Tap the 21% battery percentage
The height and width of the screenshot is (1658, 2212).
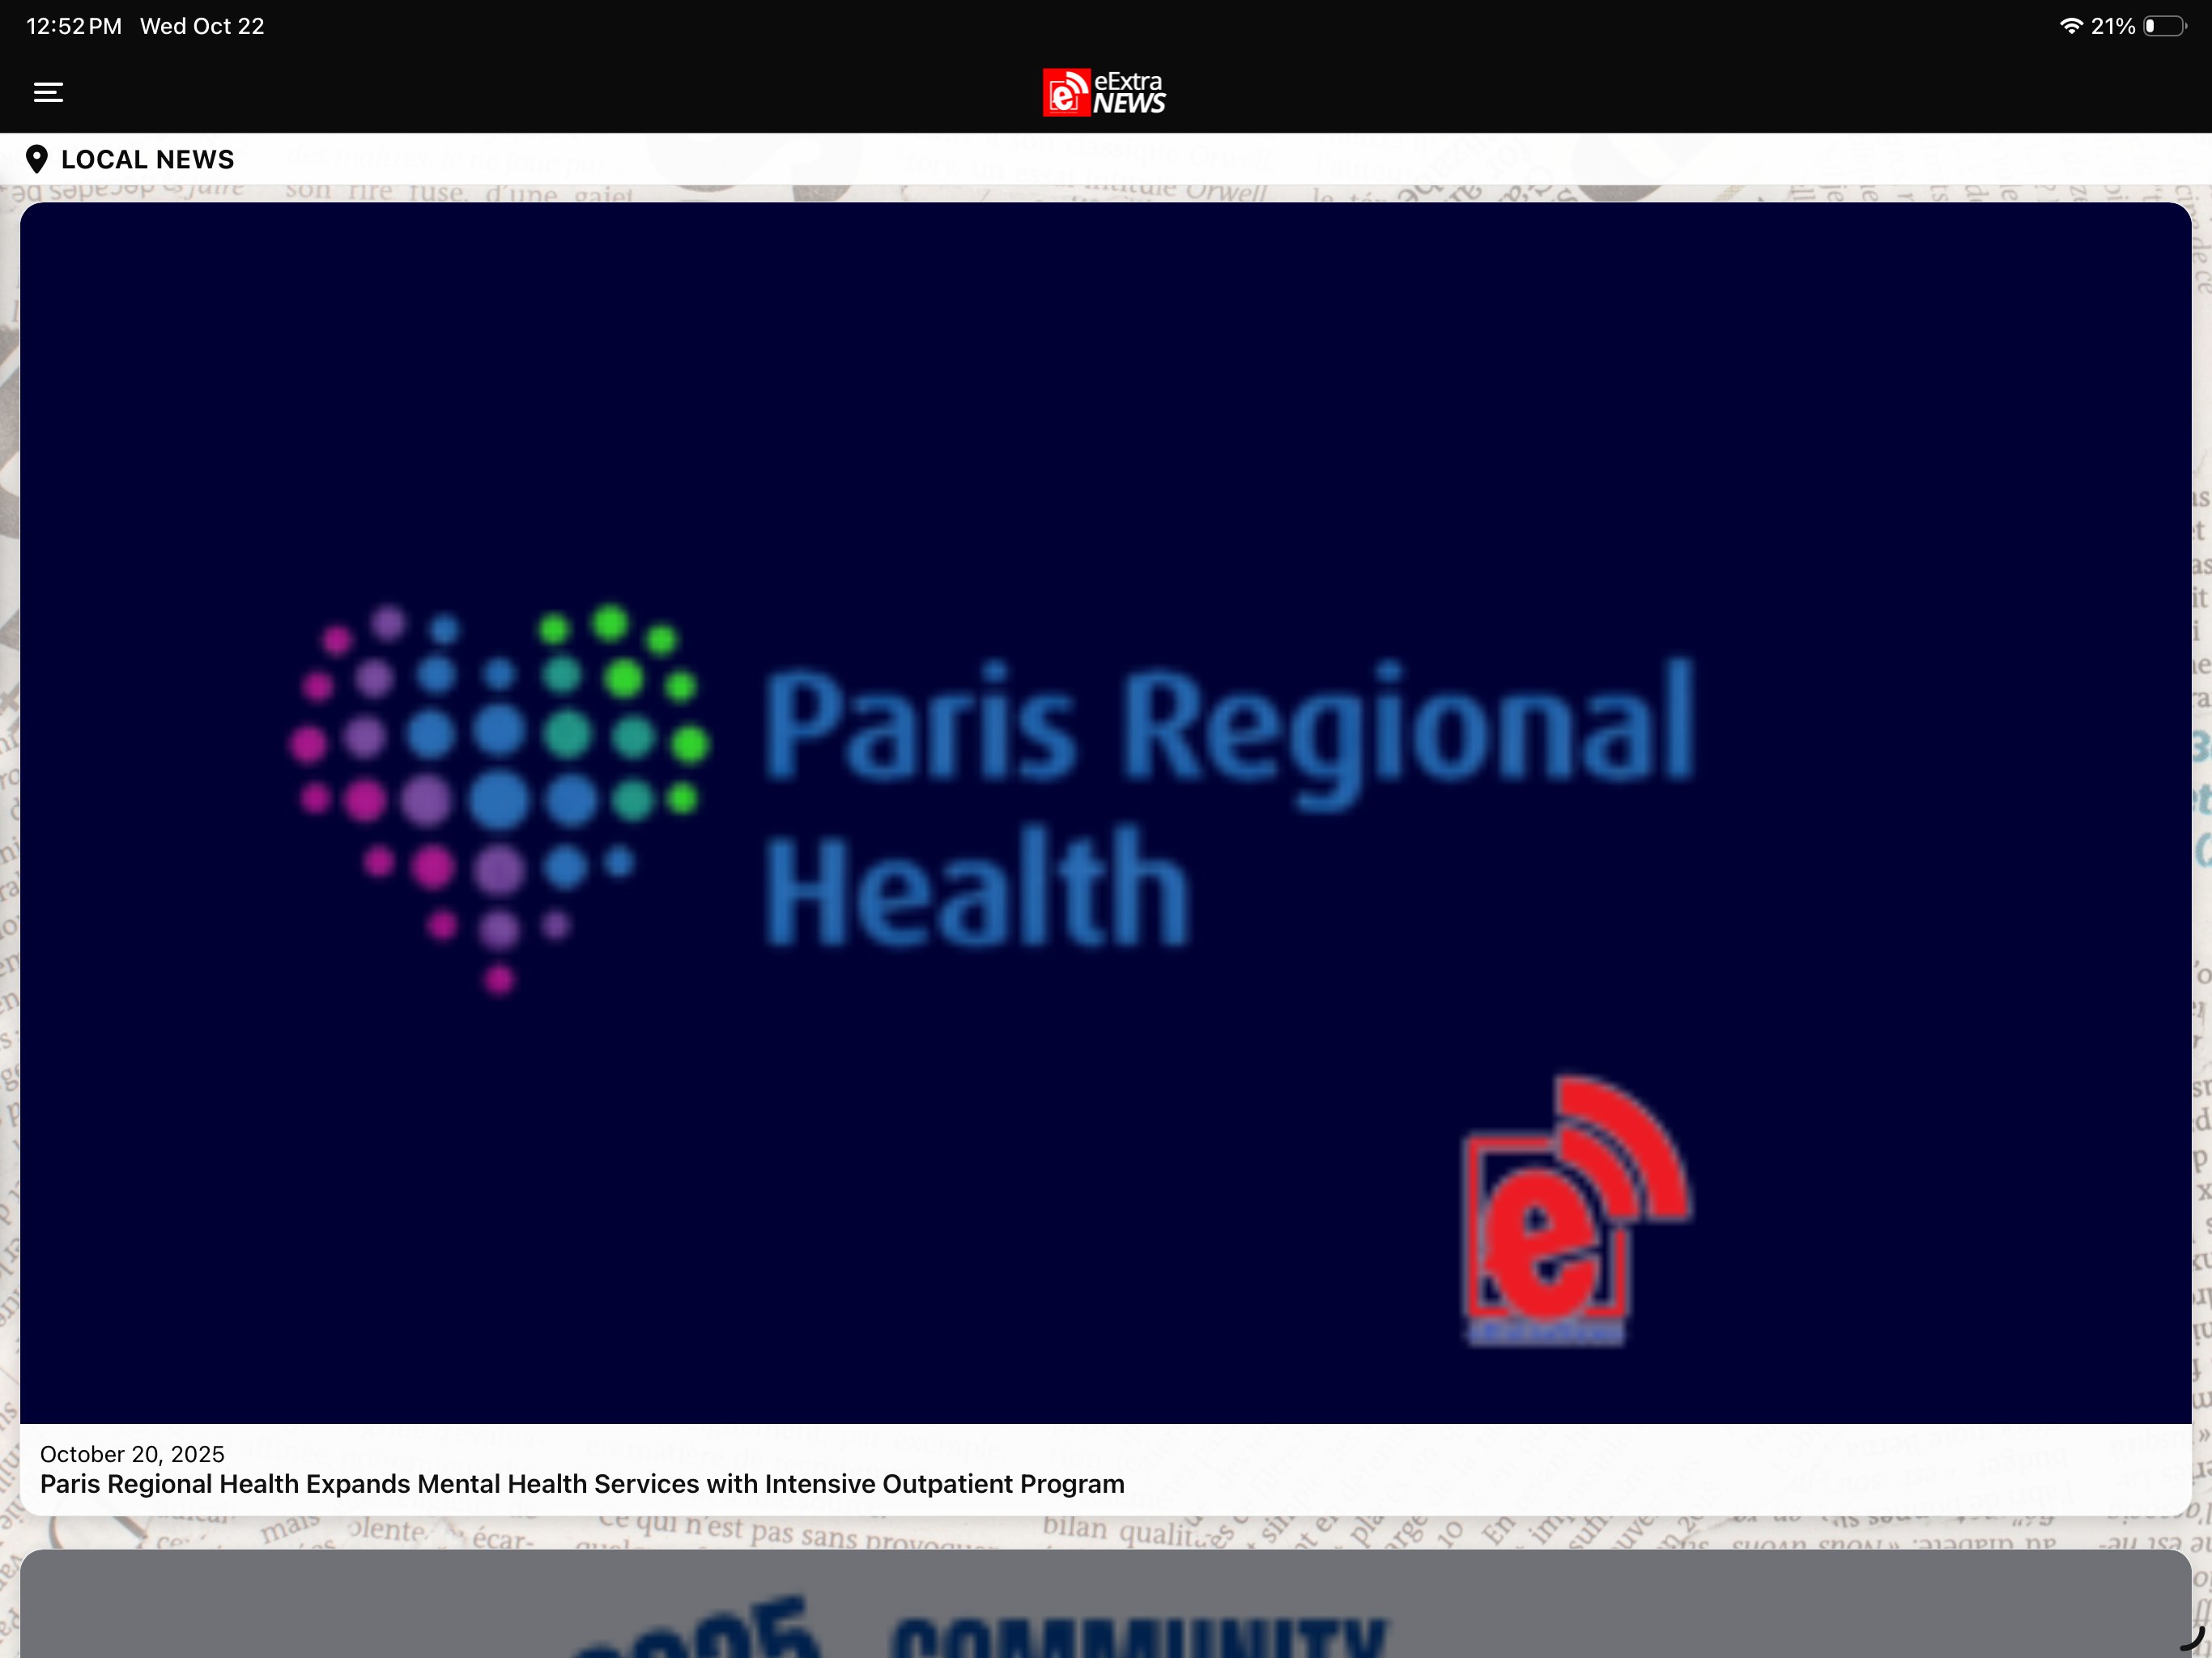[2113, 26]
